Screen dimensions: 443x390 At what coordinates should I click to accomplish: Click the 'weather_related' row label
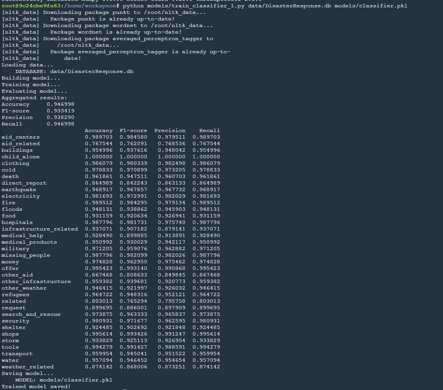[27, 367]
